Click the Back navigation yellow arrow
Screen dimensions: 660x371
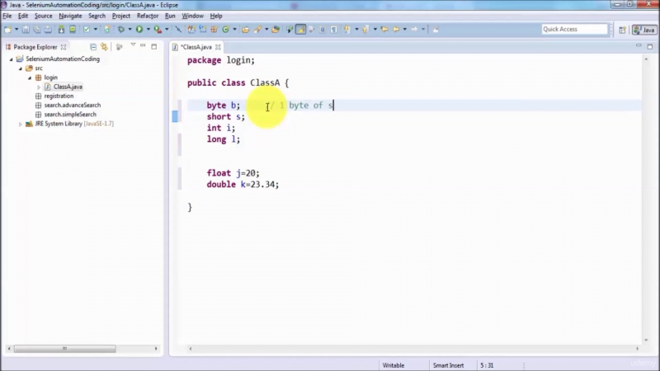tap(396, 30)
